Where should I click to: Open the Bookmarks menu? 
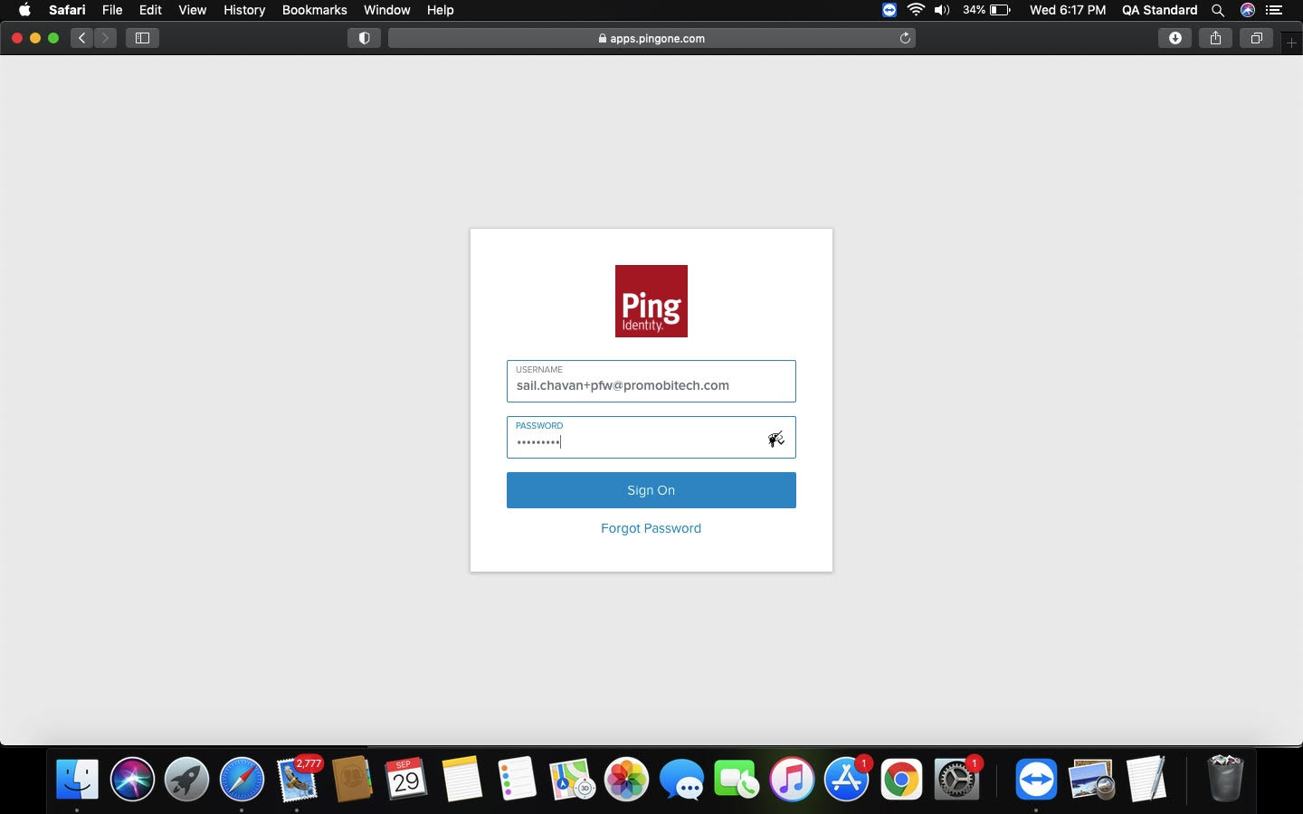click(x=314, y=10)
